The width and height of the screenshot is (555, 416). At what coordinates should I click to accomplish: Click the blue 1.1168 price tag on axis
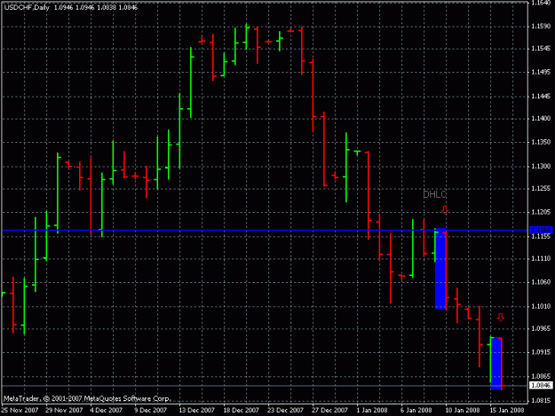pos(541,230)
